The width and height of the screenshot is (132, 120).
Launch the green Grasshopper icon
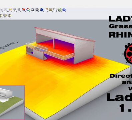coord(60,10)
